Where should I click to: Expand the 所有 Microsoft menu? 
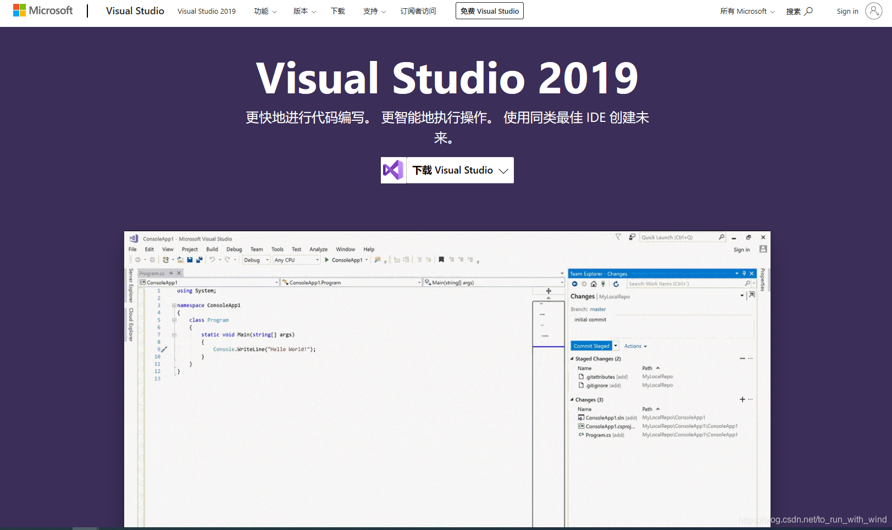coord(747,11)
